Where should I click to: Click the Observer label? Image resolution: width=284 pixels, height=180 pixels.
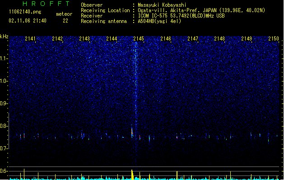(92, 5)
